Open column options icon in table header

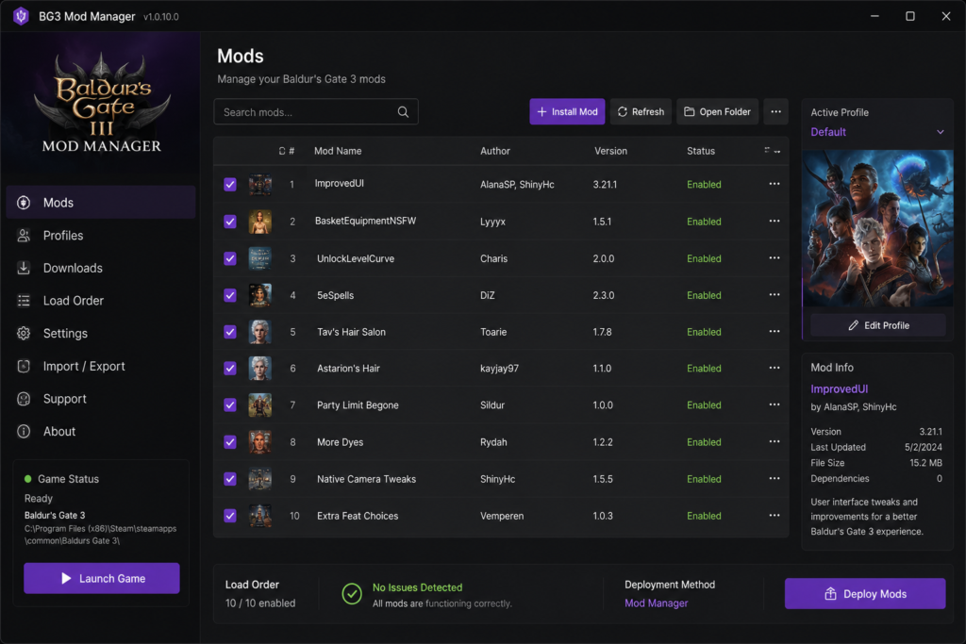tap(772, 150)
